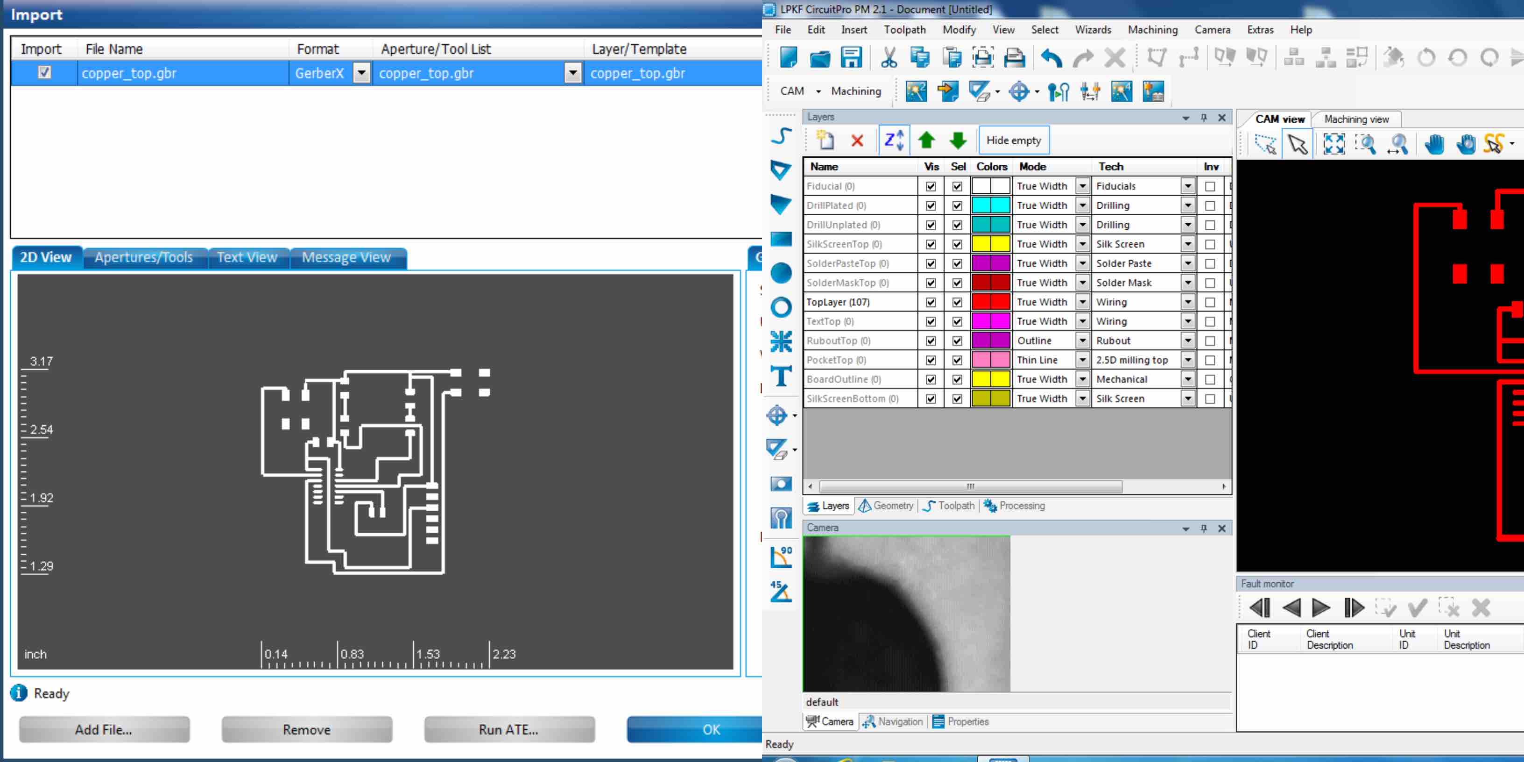Screen dimensions: 1524x762
Task: Switch to Machining view tab
Action: [x=1356, y=120]
